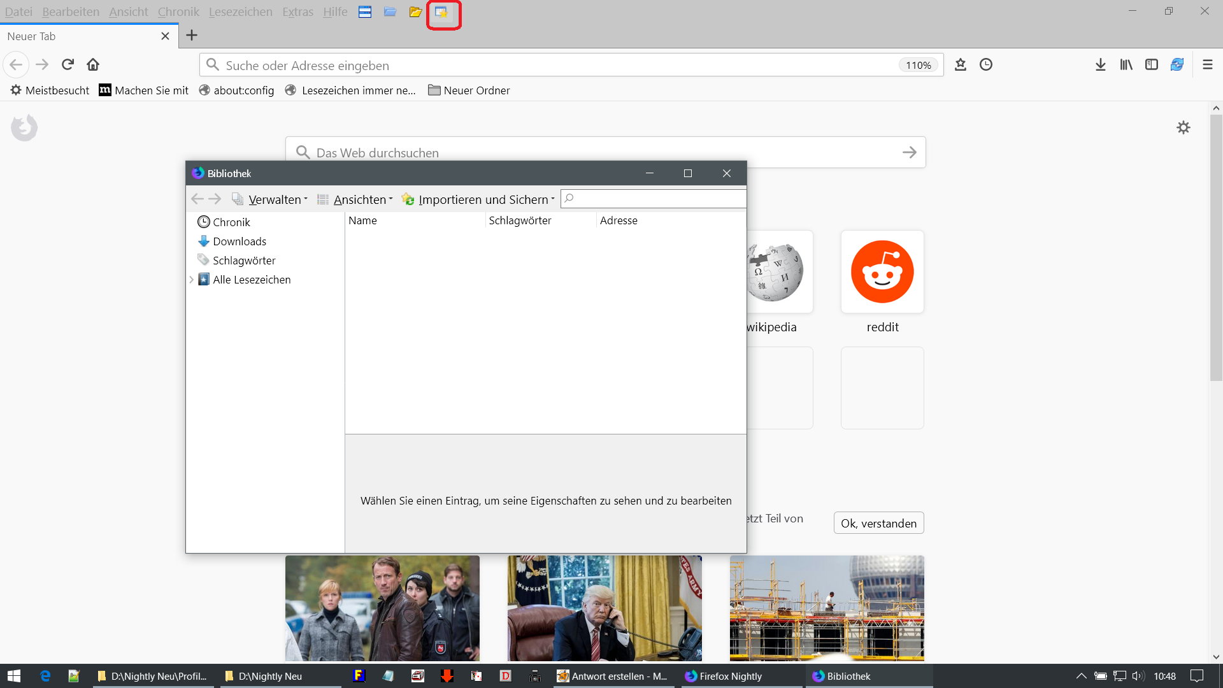Open the Lesezeichen menu in menu bar

point(240,12)
